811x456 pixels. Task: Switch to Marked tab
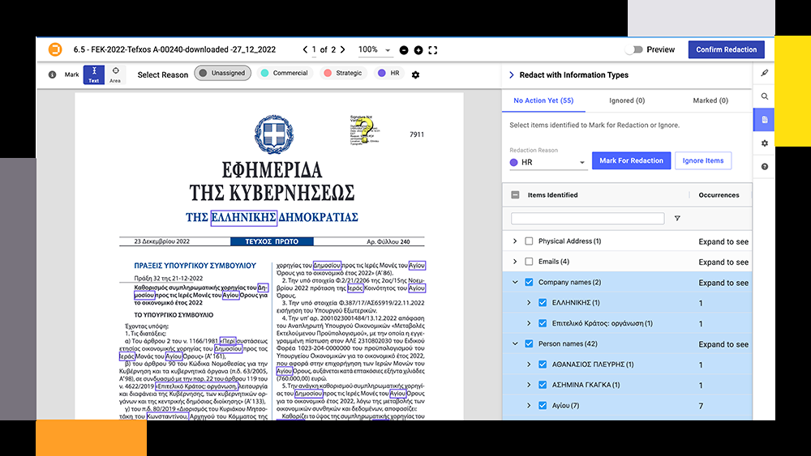pyautogui.click(x=710, y=100)
